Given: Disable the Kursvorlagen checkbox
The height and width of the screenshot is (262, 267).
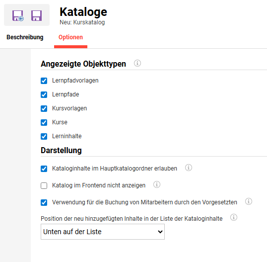Looking at the screenshot, I should click(44, 109).
